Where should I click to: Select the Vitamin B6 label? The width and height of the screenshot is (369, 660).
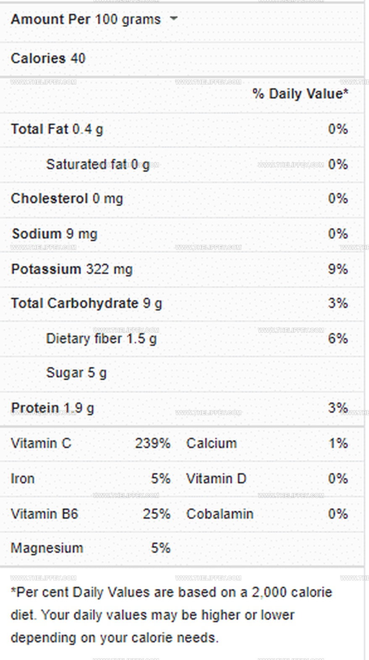(x=44, y=514)
